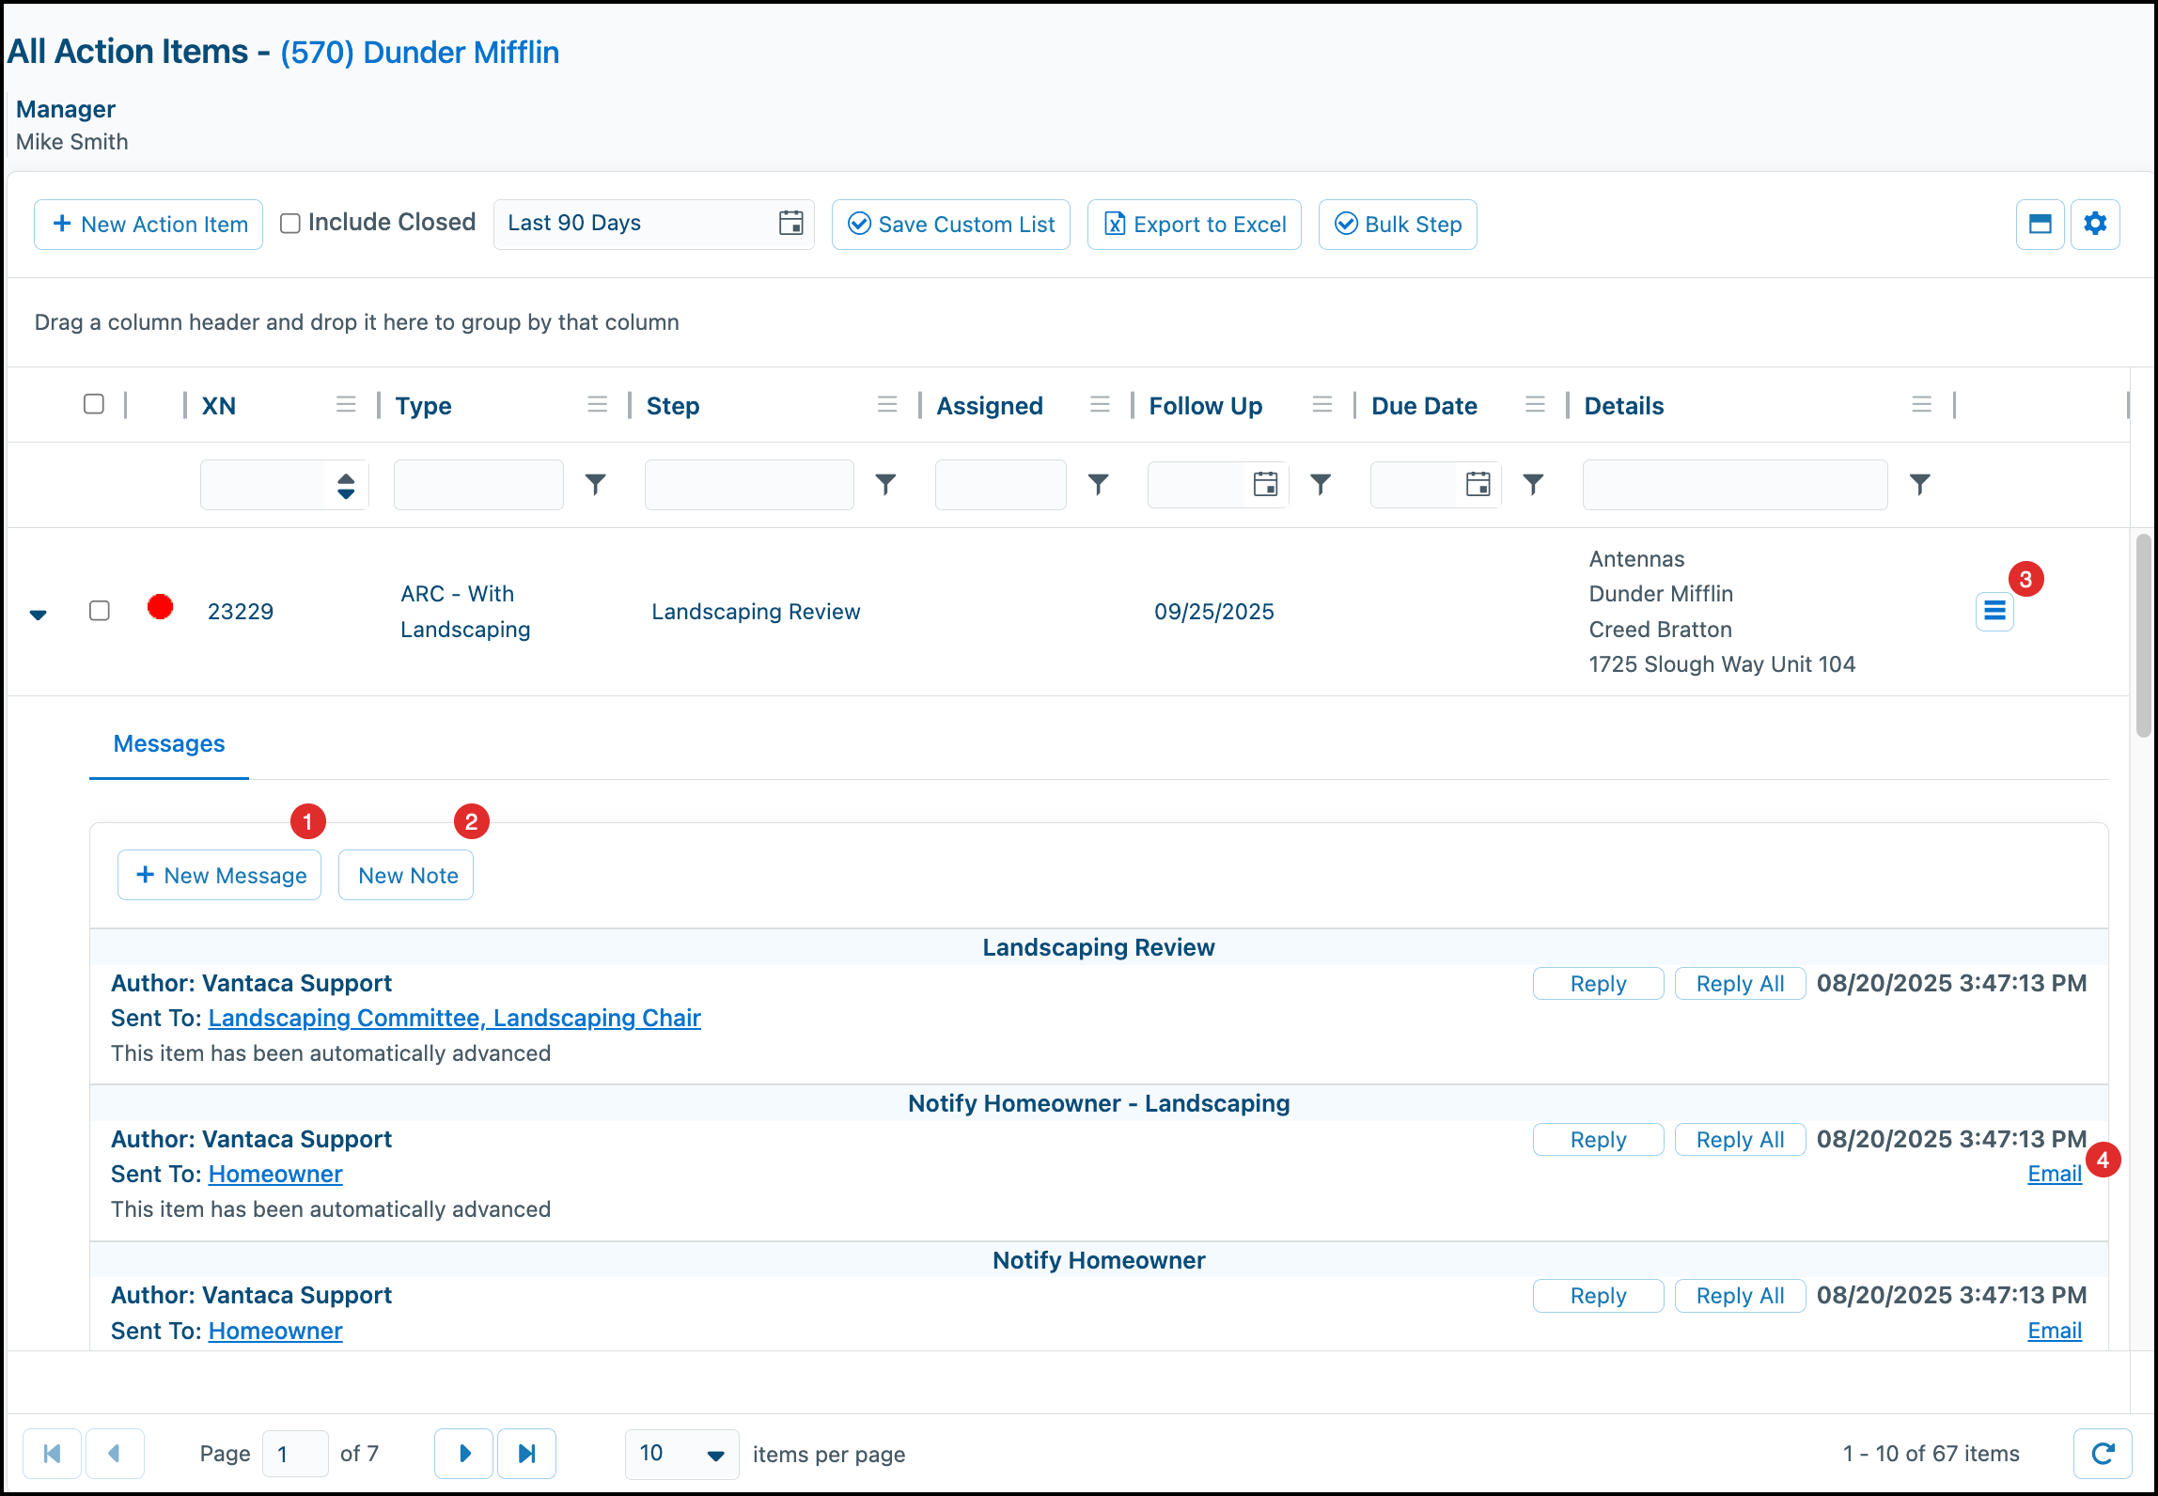Click Export to Excel
Viewport: 2158px width, 1496px height.
[1194, 225]
